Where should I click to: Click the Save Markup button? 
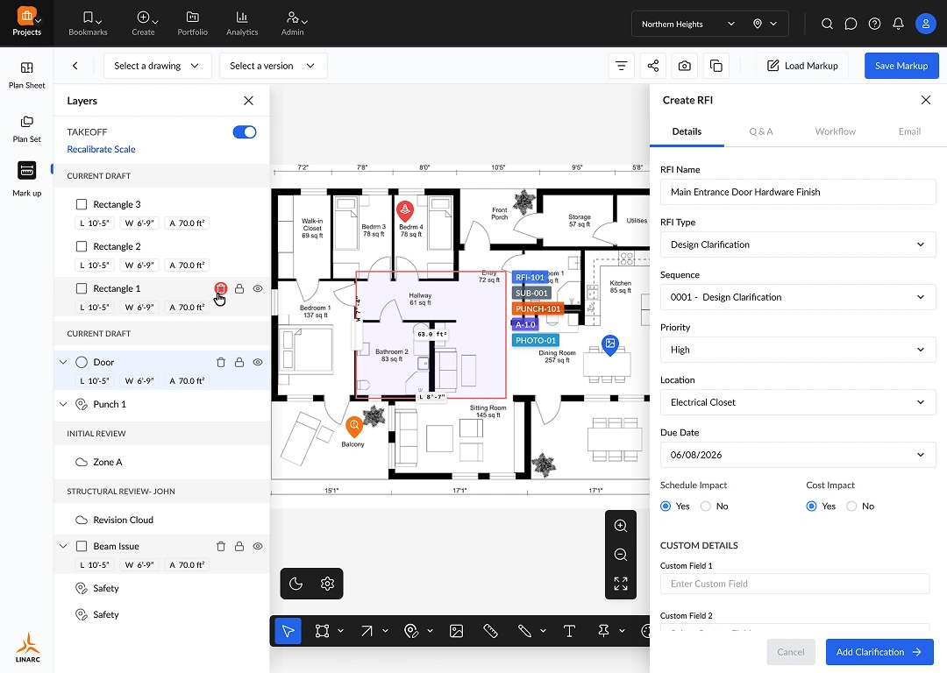(x=901, y=66)
